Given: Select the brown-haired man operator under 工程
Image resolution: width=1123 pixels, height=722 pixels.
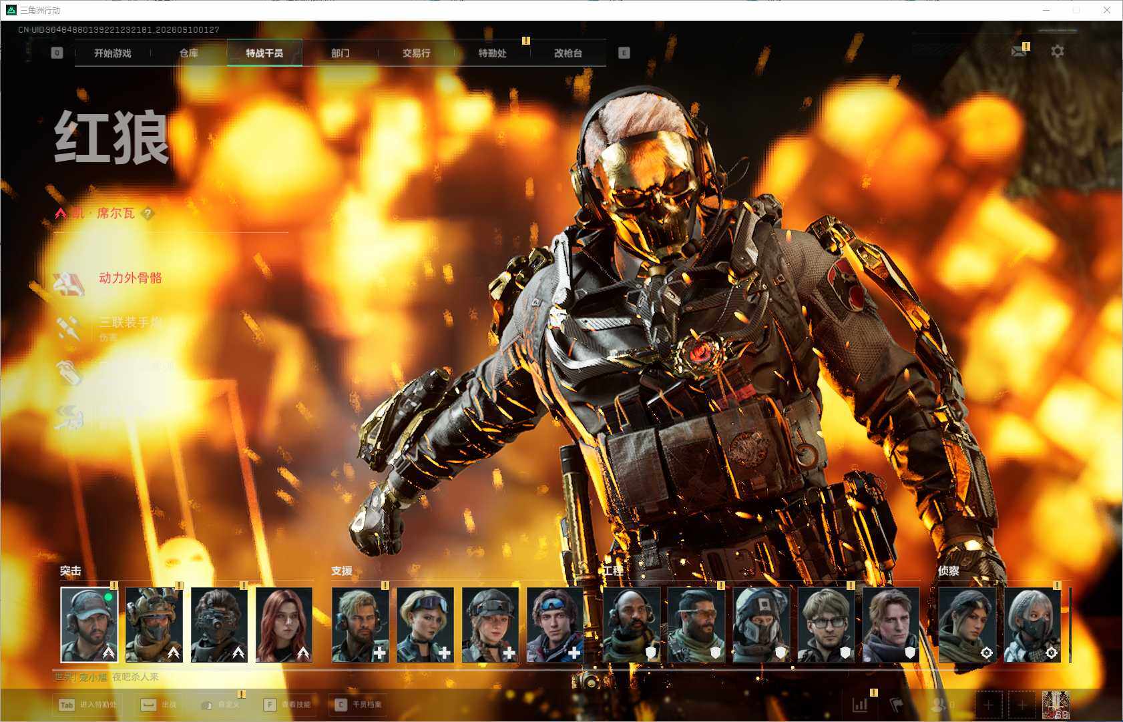Looking at the screenshot, I should click(891, 625).
